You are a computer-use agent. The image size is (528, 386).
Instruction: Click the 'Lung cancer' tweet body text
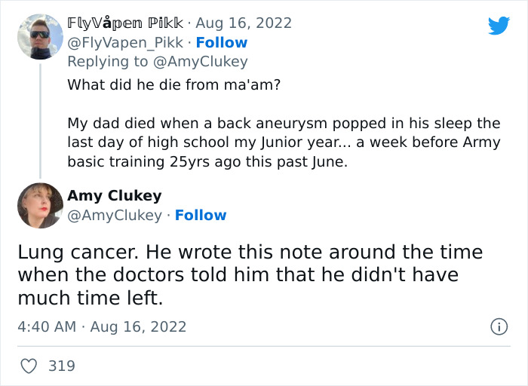coord(250,274)
